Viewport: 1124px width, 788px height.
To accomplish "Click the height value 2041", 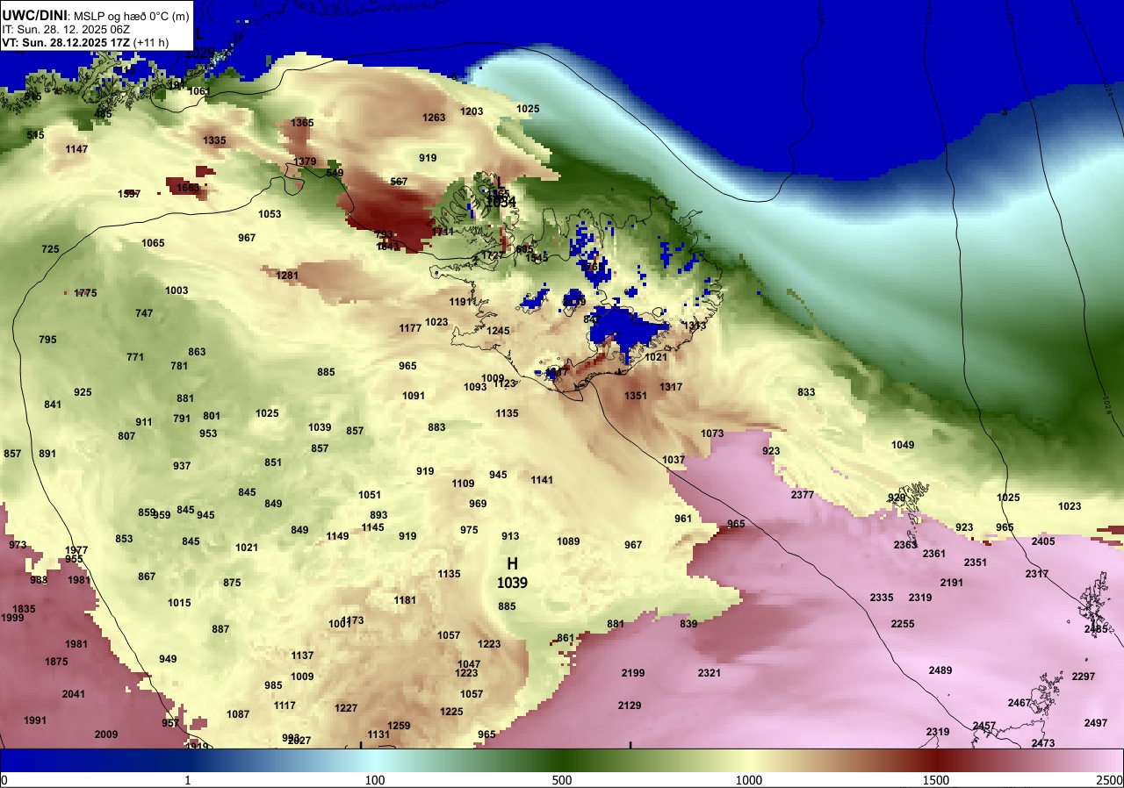I will 74,694.
